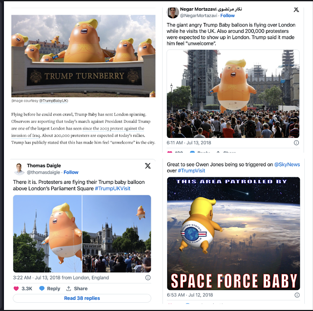The height and width of the screenshot is (311, 313).
Task: Like Thomas Daigle's tweet with the heart icon
Action: tap(16, 289)
